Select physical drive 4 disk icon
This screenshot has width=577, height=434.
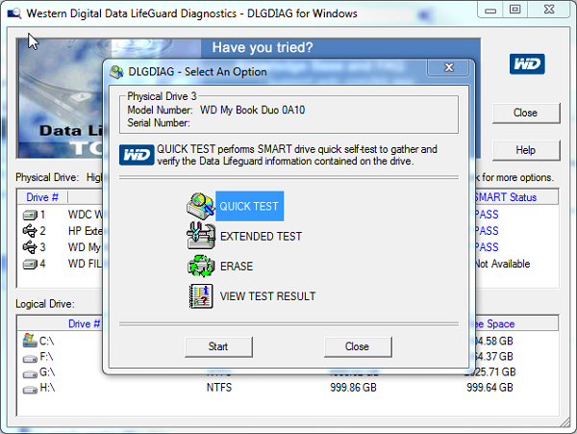tap(30, 264)
